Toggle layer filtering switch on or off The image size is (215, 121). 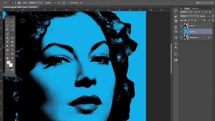(x=214, y=12)
